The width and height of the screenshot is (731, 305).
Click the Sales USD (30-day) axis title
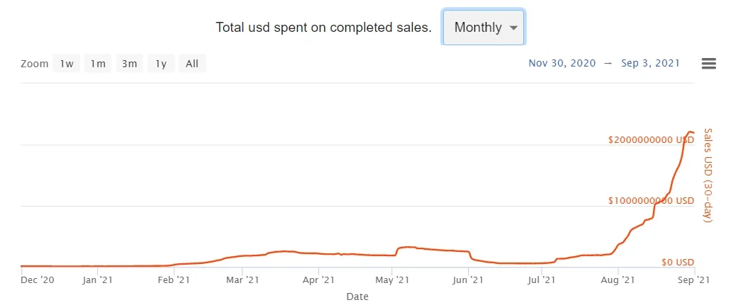coord(707,176)
